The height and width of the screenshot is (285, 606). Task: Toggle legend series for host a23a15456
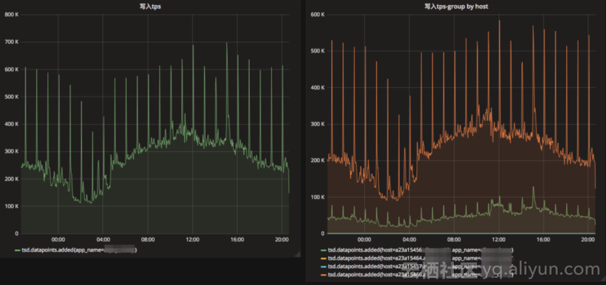tap(420, 251)
